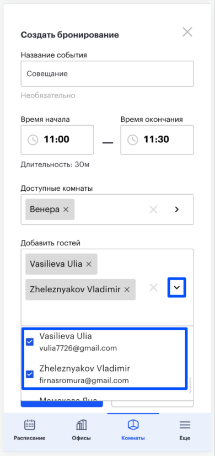
Task: Uncheck the Zheleznyakov Vladimir checkbox
Action: 30,374
